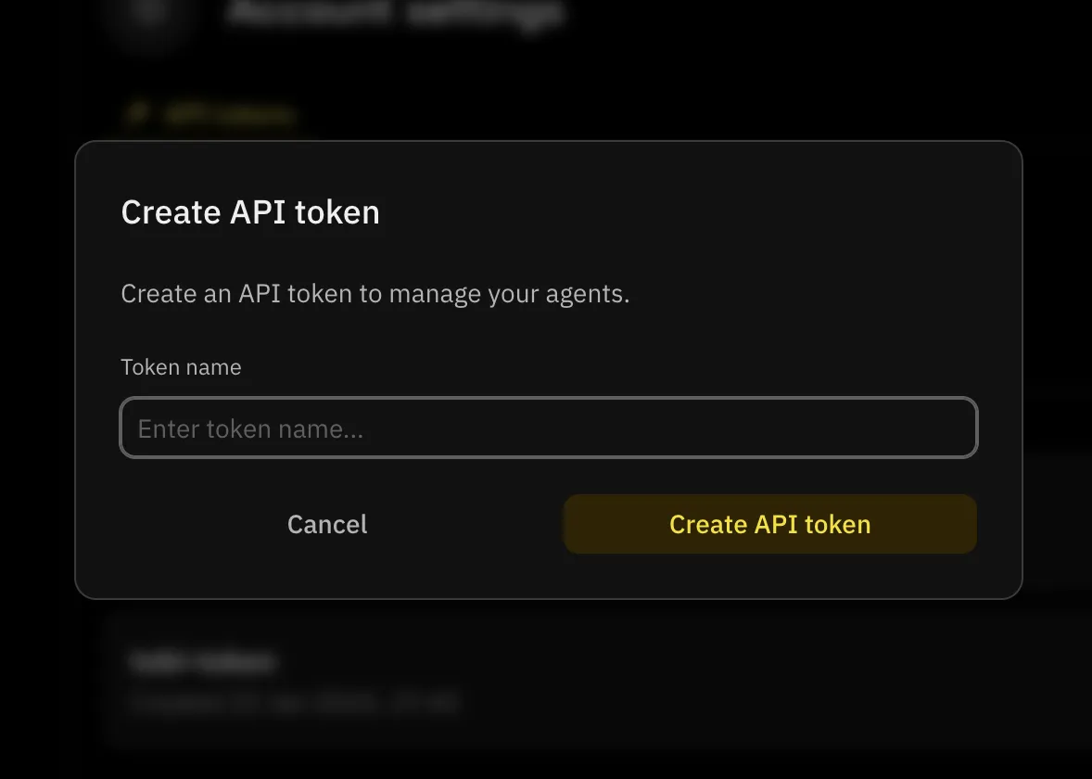Click the Create API token dialog title
The image size is (1092, 779).
(x=249, y=212)
